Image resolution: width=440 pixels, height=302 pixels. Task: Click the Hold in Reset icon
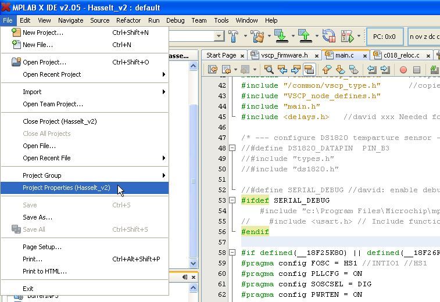pyautogui.click(x=329, y=37)
